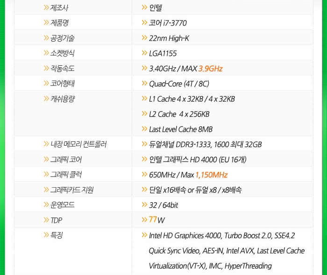
Task: Select '단일 x16배속 or 듀얼 x8 / x8배속'
Action: pos(195,190)
